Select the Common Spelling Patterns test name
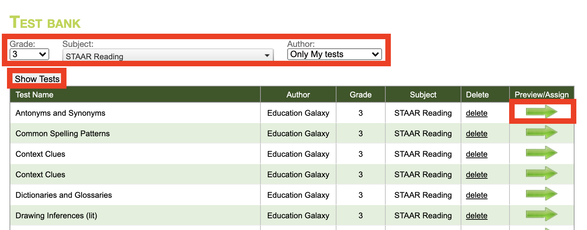This screenshot has width=587, height=230. click(x=62, y=134)
